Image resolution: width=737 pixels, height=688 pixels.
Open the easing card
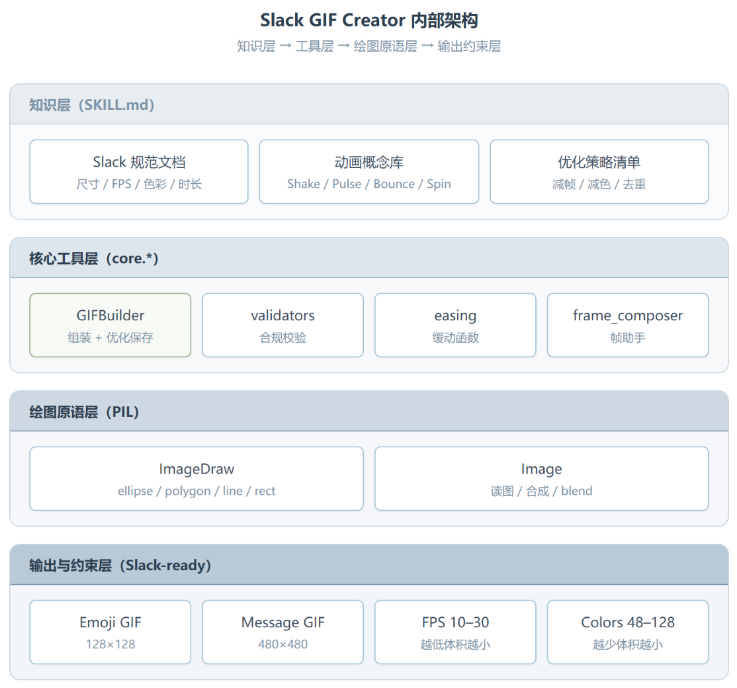455,325
